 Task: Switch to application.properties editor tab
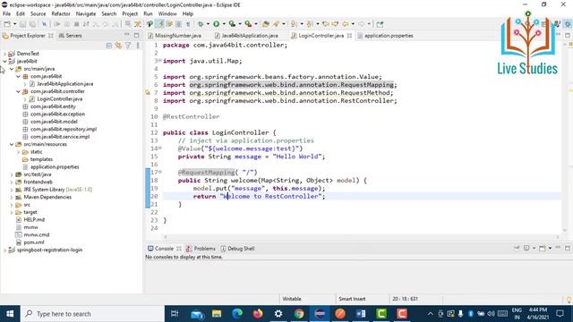click(389, 36)
